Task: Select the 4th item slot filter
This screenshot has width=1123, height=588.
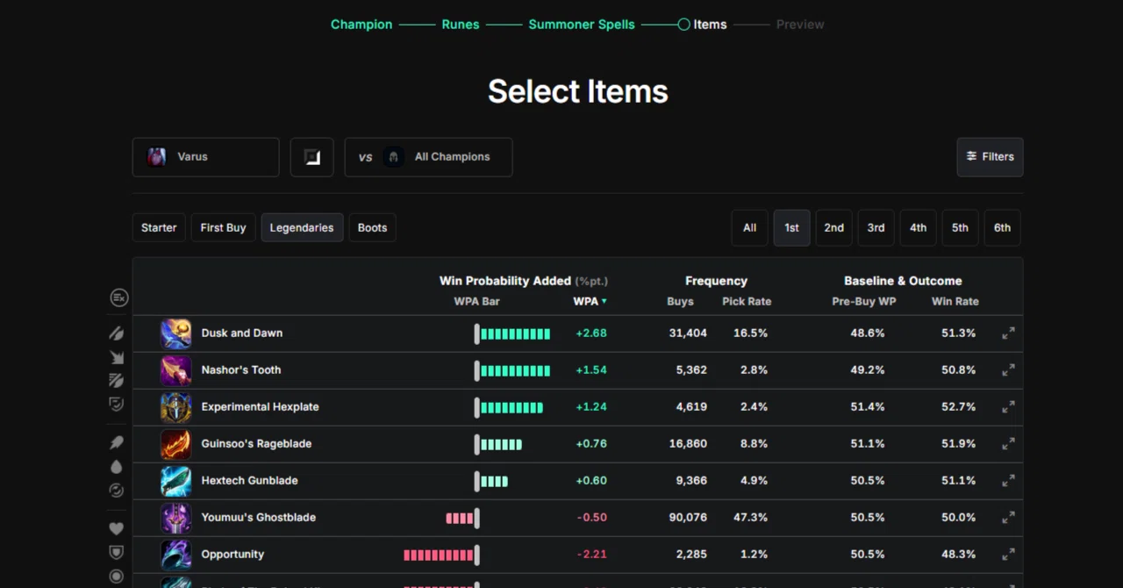Action: tap(918, 228)
